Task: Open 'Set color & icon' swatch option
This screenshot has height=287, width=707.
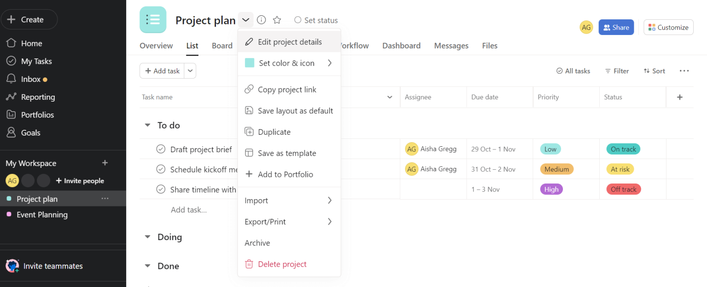Action: pyautogui.click(x=286, y=63)
